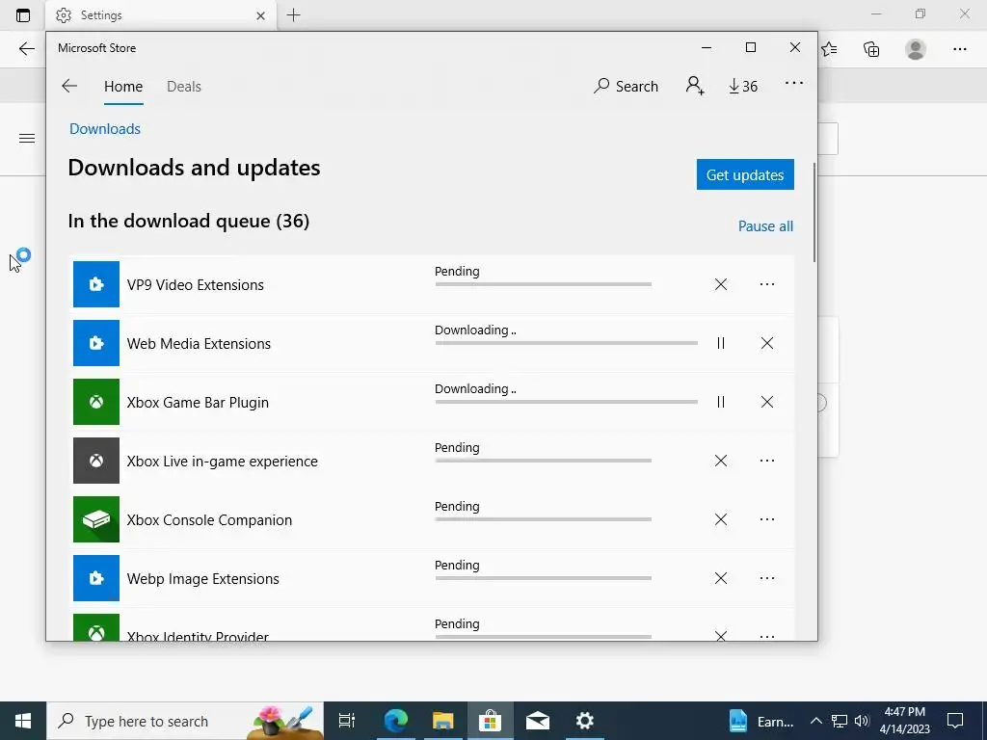Open the VP9 Video Extensions app icon

[x=96, y=284]
